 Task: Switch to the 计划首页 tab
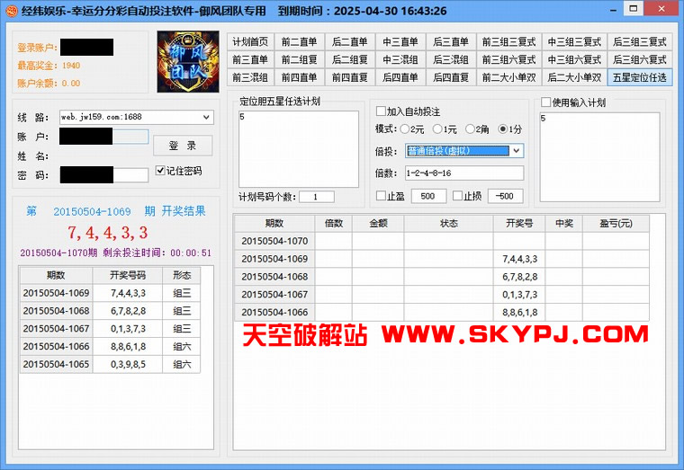click(250, 41)
